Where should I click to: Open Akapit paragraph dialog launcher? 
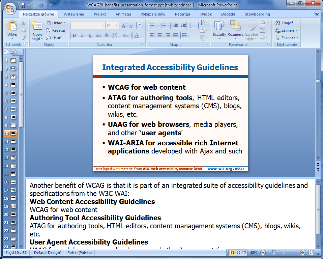pos(207,44)
